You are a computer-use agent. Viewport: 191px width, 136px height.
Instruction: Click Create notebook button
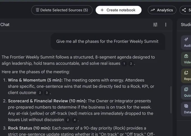(119, 10)
